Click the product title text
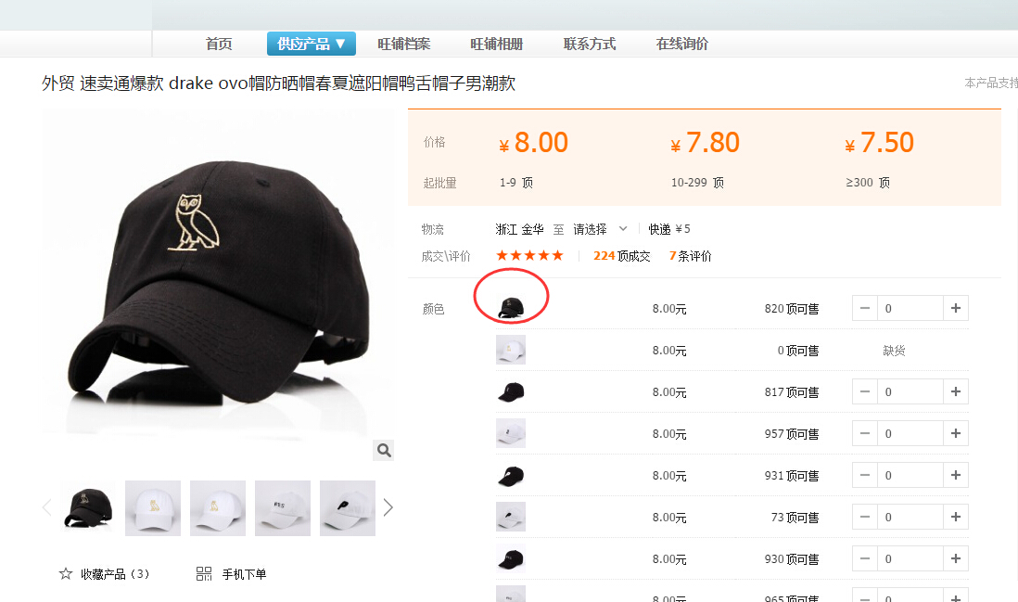1018x602 pixels. [278, 83]
